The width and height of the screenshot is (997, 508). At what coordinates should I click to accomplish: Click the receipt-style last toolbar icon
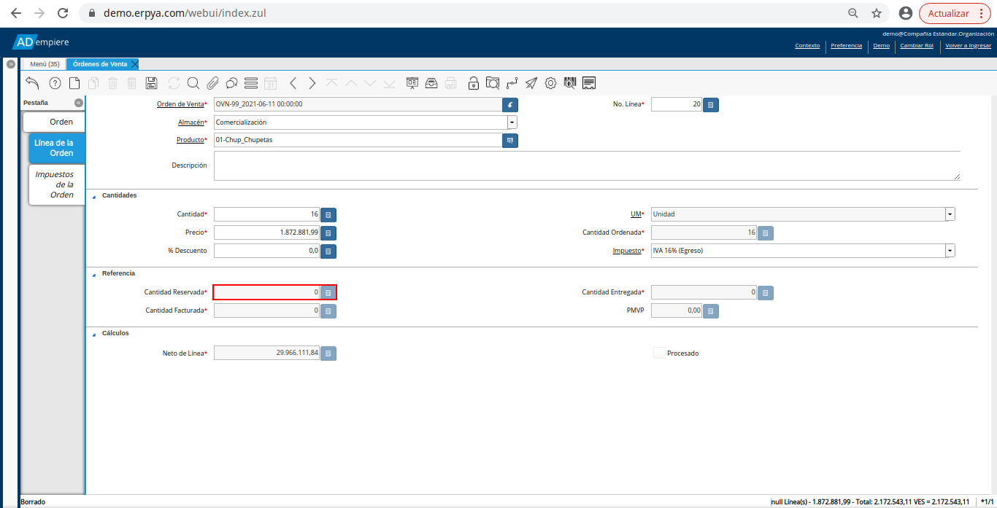[589, 83]
